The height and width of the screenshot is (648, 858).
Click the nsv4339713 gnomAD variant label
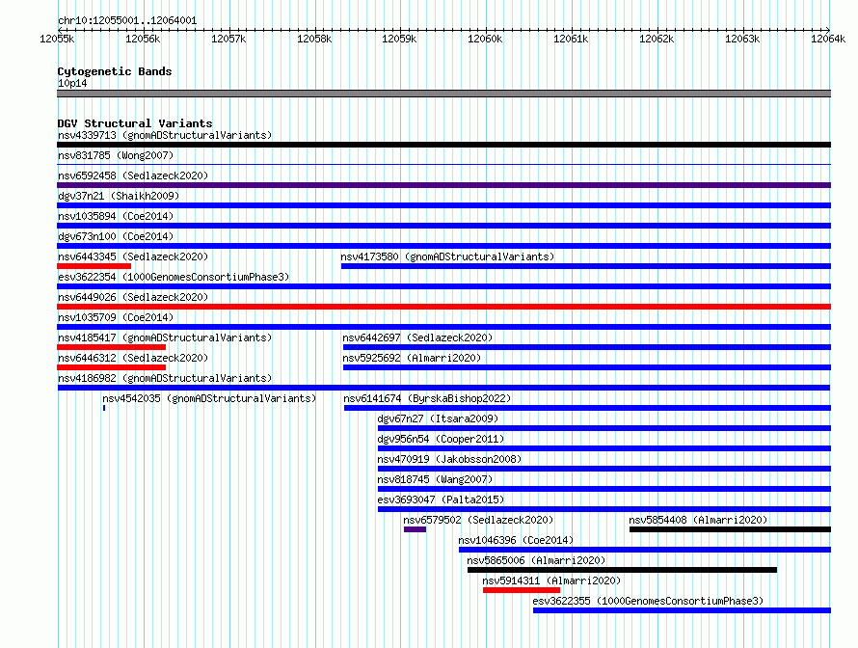(x=165, y=135)
